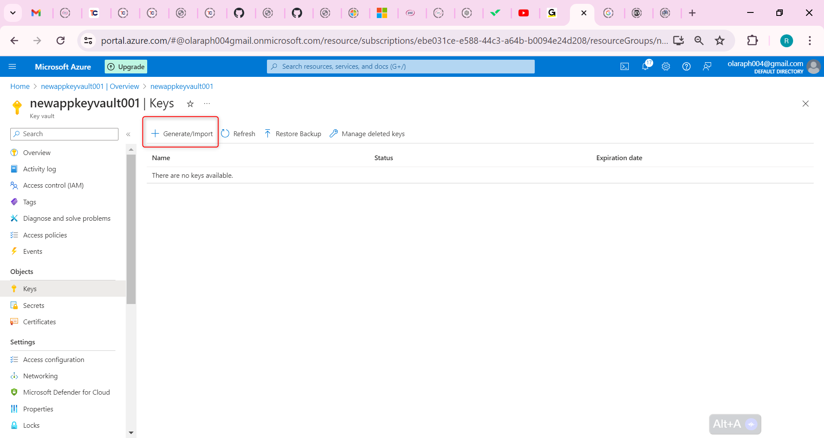The width and height of the screenshot is (824, 438).
Task: Open portal settings gear
Action: coord(666,67)
